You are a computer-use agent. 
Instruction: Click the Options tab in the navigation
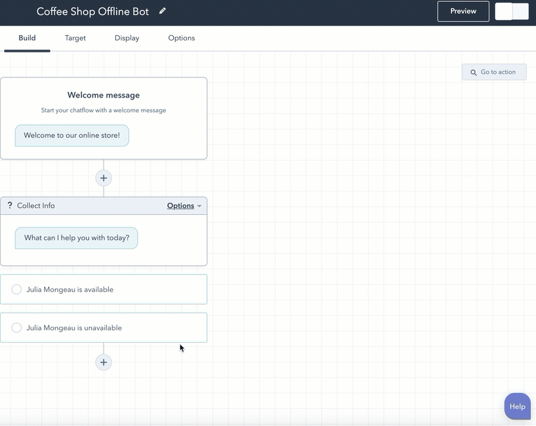click(181, 37)
